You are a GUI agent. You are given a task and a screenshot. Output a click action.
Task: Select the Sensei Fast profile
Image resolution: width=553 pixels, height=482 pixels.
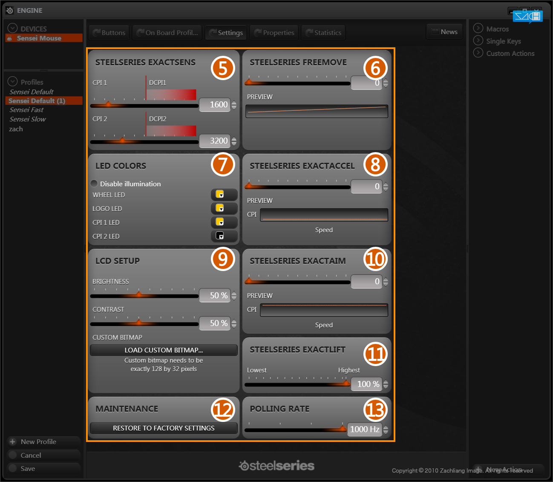click(26, 110)
